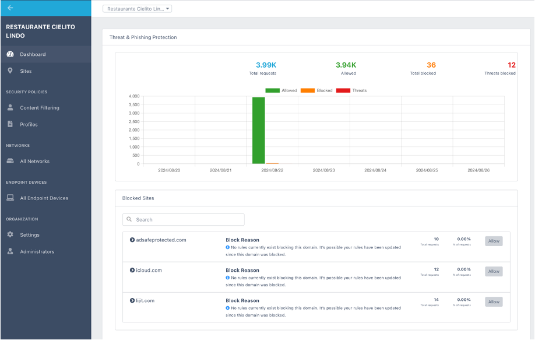535x340 pixels.
Task: Expand the lijit.com blocked site row
Action: [132, 301]
